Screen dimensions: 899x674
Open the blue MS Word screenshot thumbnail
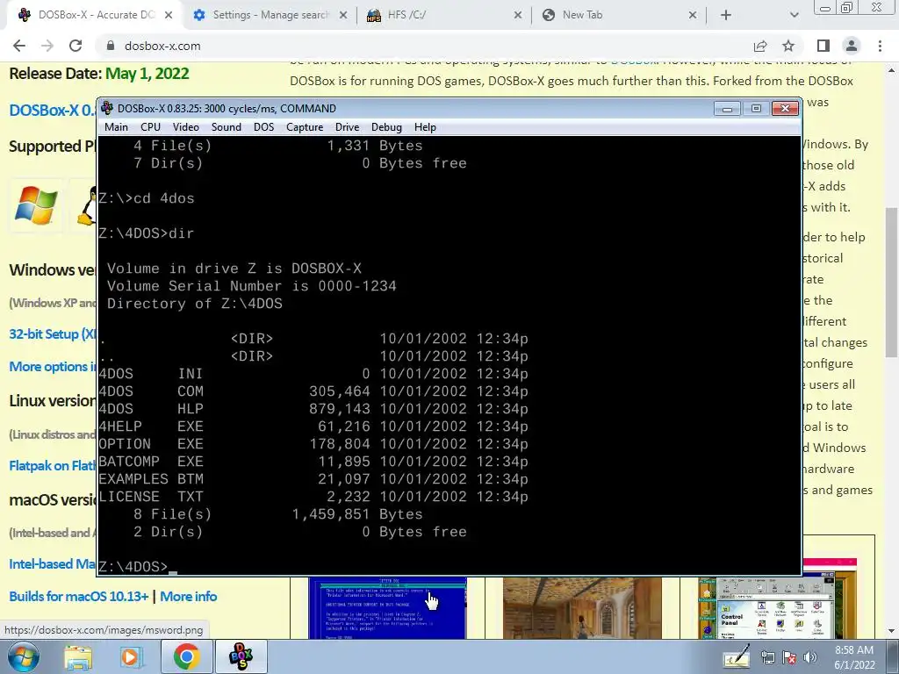pos(387,607)
